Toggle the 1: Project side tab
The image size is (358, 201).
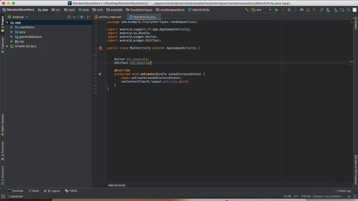2,24
